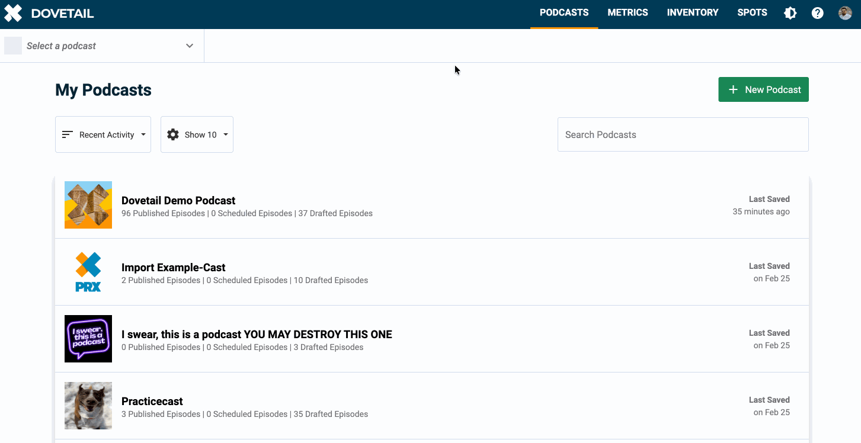Open the Practicecast podcast title link

pyautogui.click(x=152, y=401)
